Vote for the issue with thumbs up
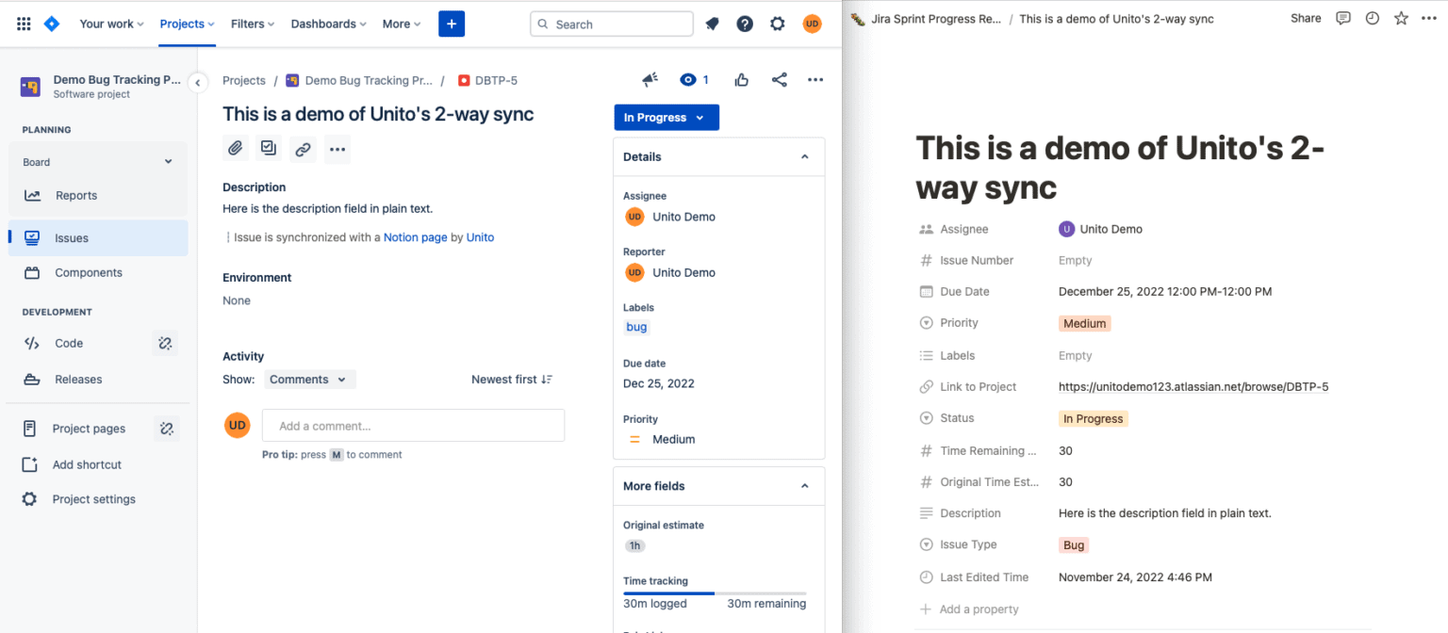This screenshot has height=633, width=1448. pyautogui.click(x=741, y=80)
